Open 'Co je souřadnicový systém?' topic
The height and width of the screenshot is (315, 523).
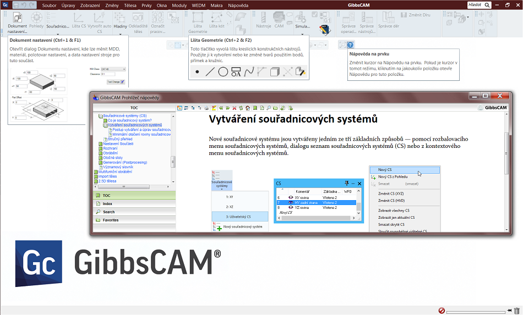point(129,120)
